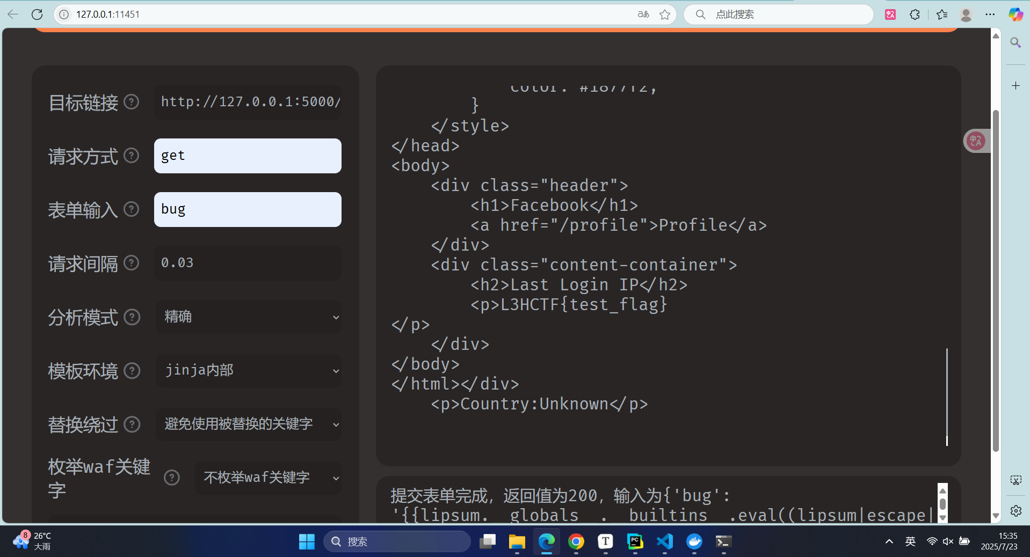Viewport: 1030px width, 557px height.
Task: Open the 分析模式 dropdown showing 精确
Action: pos(249,317)
